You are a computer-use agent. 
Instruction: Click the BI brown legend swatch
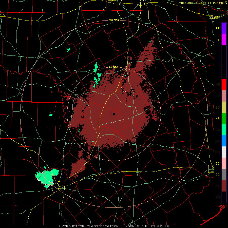click(224, 186)
